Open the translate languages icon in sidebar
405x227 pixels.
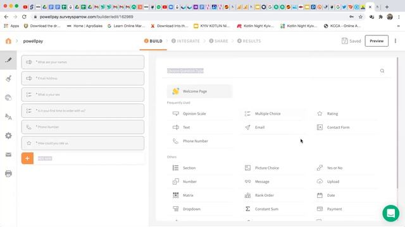point(8,117)
